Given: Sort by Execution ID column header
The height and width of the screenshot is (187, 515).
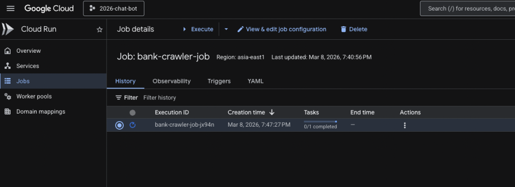Looking at the screenshot, I should point(172,113).
